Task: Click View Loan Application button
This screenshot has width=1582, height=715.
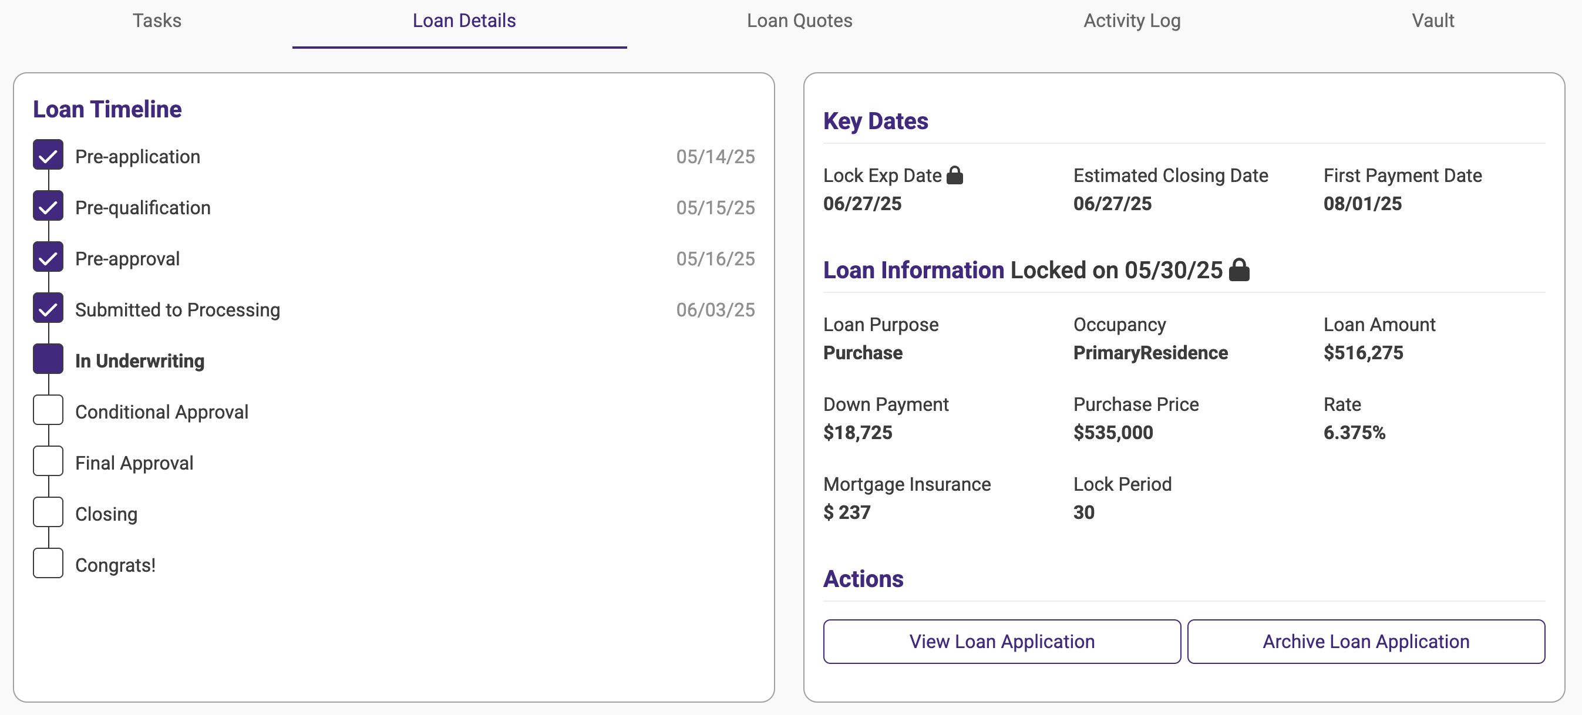Action: [1001, 642]
